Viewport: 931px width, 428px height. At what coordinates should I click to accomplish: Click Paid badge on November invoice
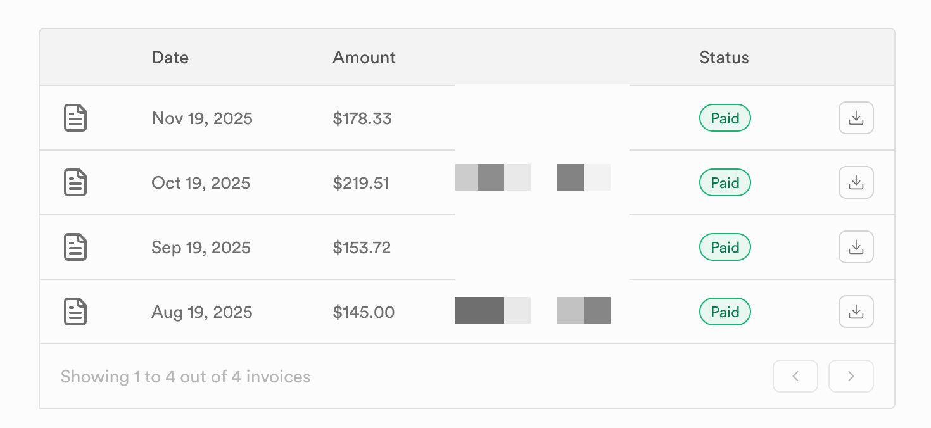click(725, 118)
